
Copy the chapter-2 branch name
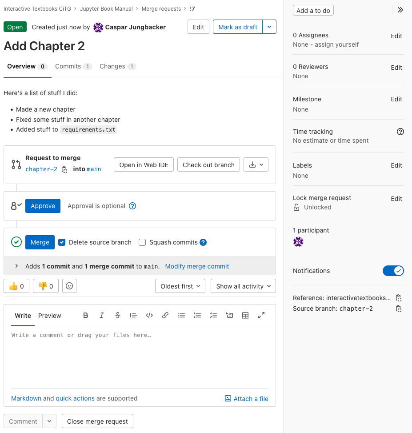[64, 169]
